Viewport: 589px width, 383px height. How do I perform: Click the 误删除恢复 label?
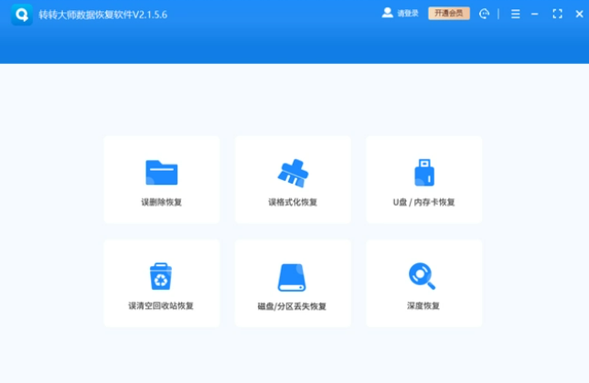pyautogui.click(x=162, y=202)
